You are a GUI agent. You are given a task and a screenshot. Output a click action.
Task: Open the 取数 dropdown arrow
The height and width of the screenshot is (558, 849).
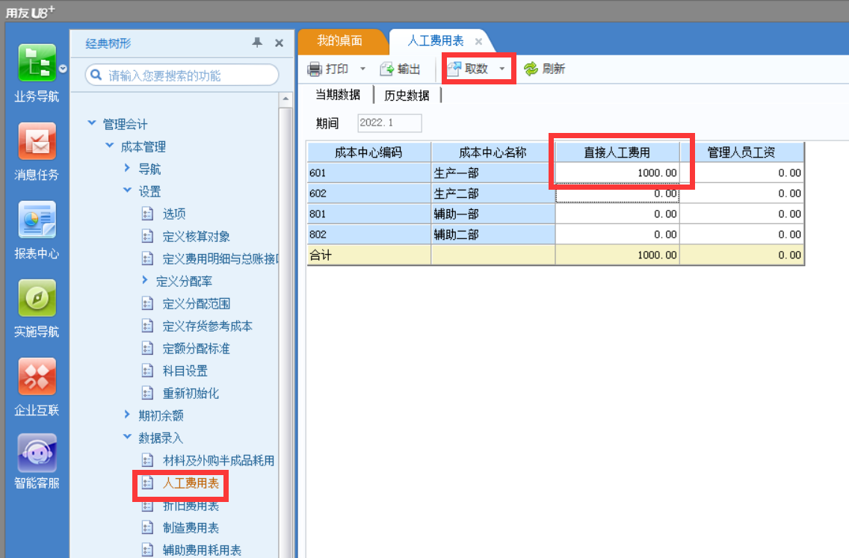[x=502, y=69]
